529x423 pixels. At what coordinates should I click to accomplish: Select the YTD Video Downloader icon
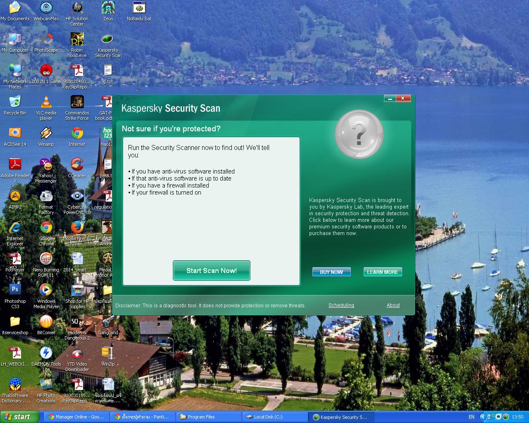(77, 359)
